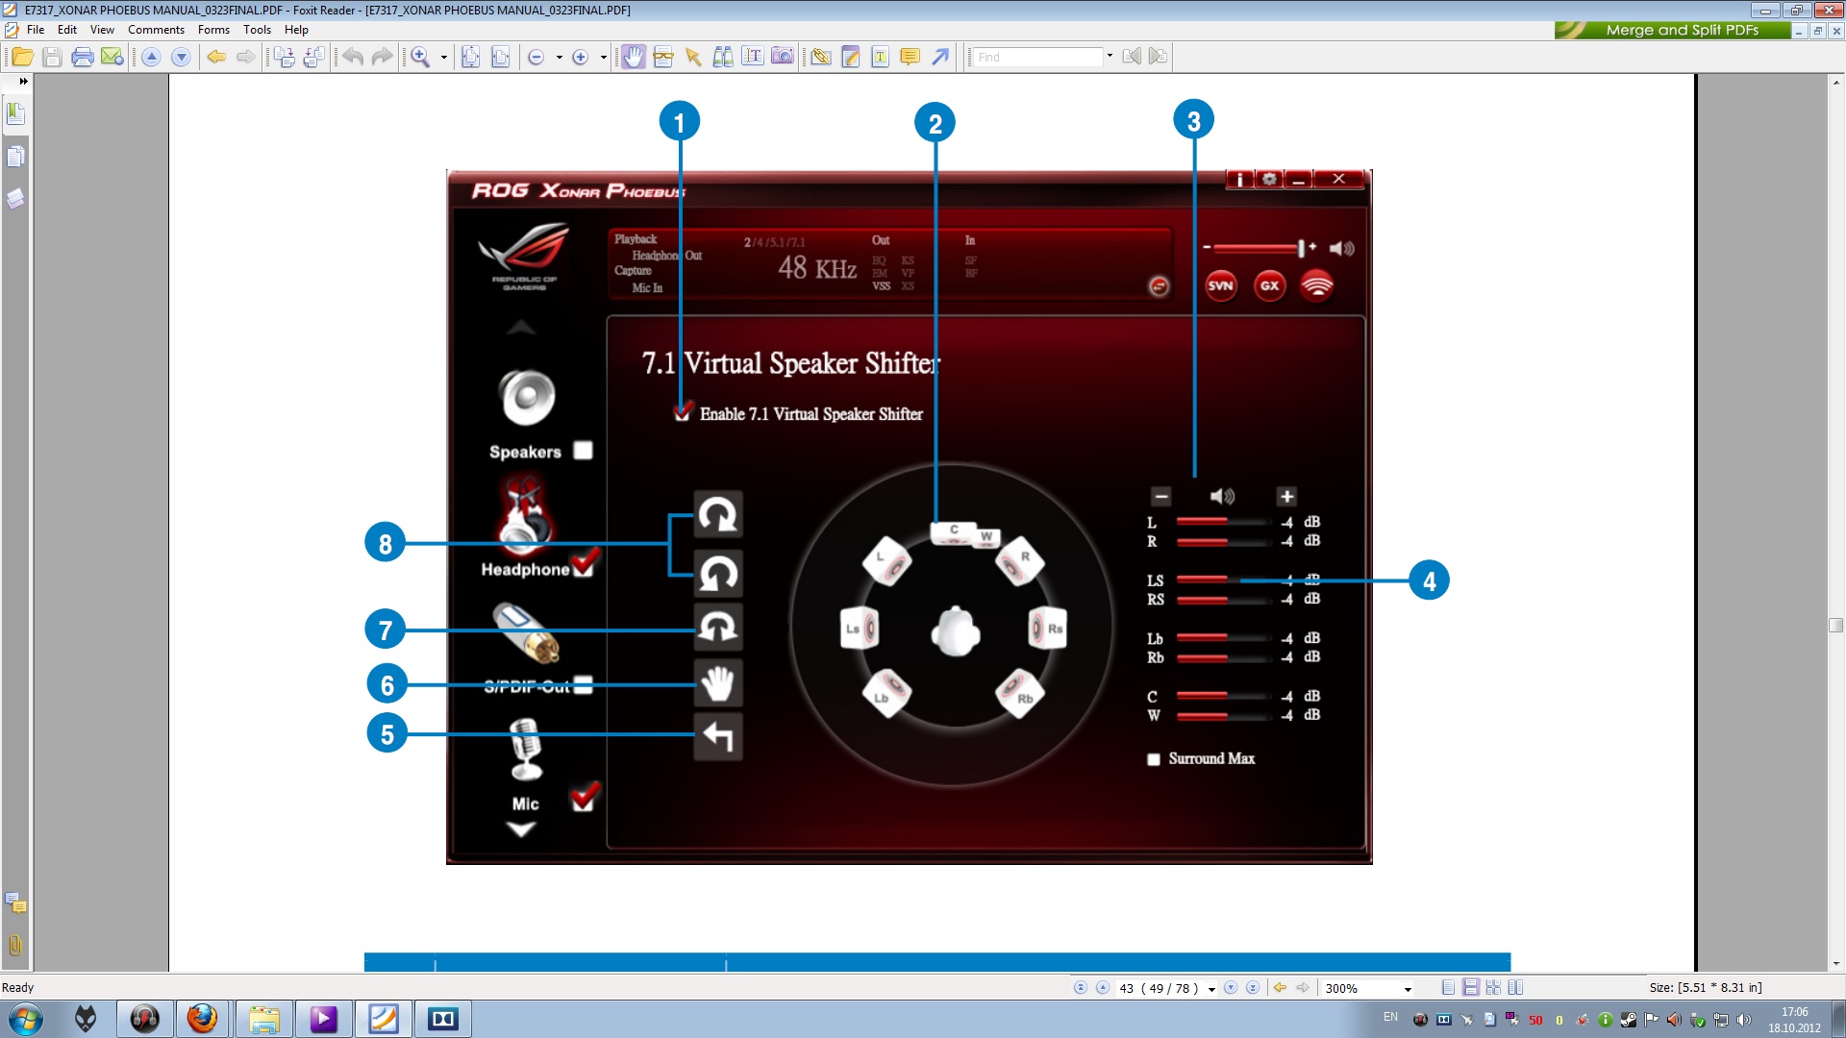Enable the Surround Max checkbox
Image resolution: width=1846 pixels, height=1038 pixels.
[x=1153, y=759]
